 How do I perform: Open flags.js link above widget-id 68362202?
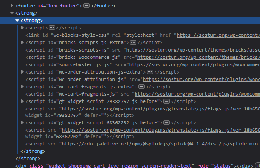161,130
